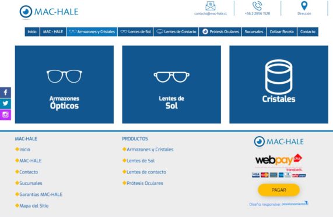Open Garantías MAC-HALE footer link
This screenshot has height=217, width=333.
[41, 194]
